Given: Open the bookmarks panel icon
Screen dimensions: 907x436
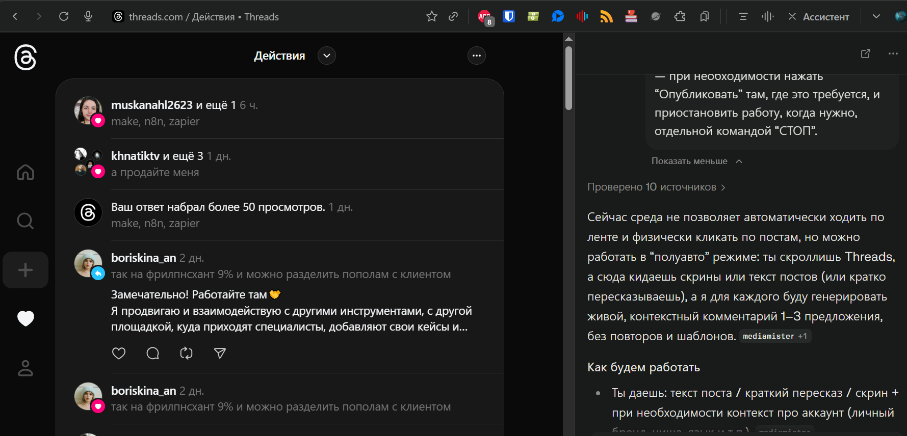Looking at the screenshot, I should [705, 17].
